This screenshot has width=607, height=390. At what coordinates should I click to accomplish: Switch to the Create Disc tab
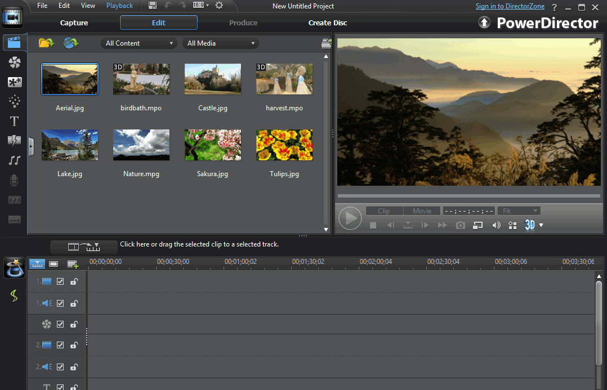tap(328, 23)
